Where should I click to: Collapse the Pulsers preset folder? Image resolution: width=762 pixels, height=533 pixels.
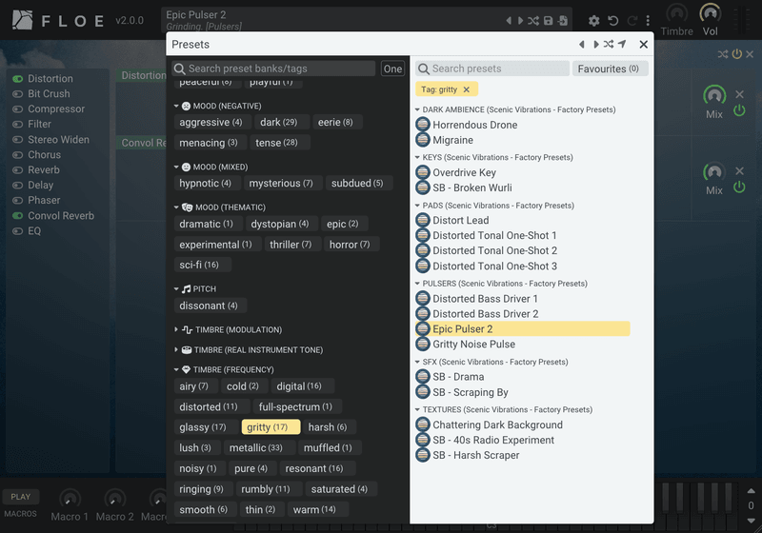(x=417, y=284)
